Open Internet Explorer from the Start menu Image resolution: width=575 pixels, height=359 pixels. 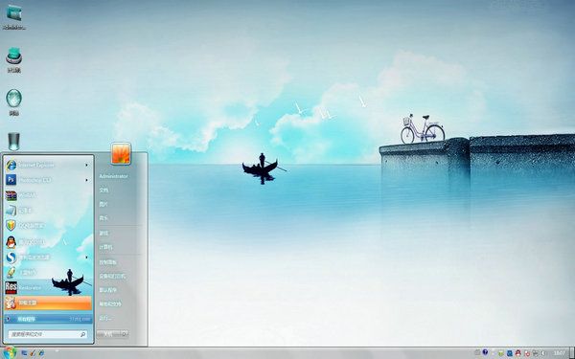48,166
